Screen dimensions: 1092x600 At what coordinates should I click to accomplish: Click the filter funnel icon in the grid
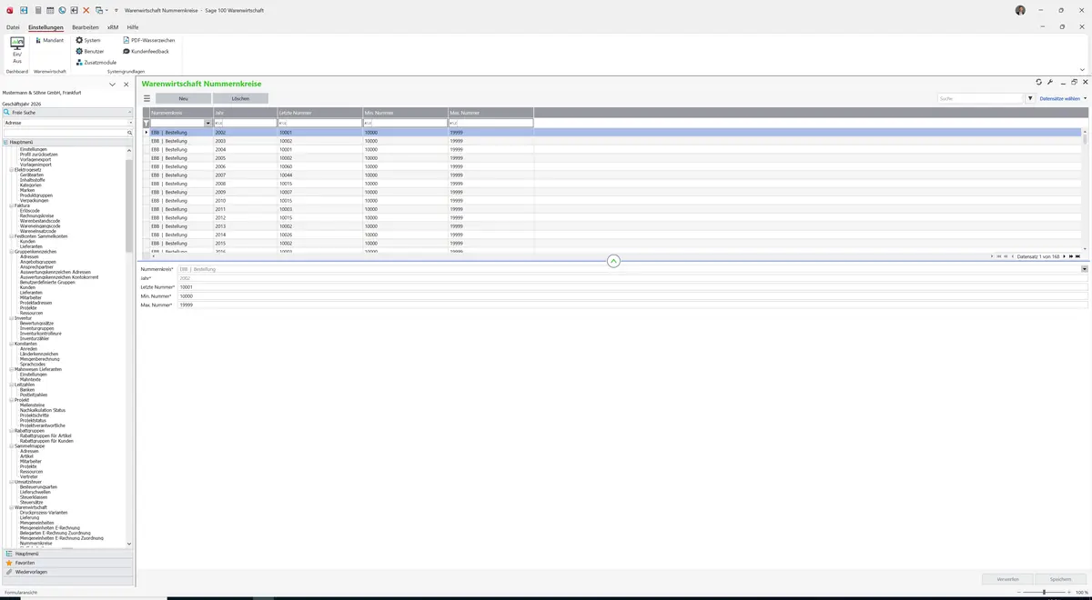[146, 123]
